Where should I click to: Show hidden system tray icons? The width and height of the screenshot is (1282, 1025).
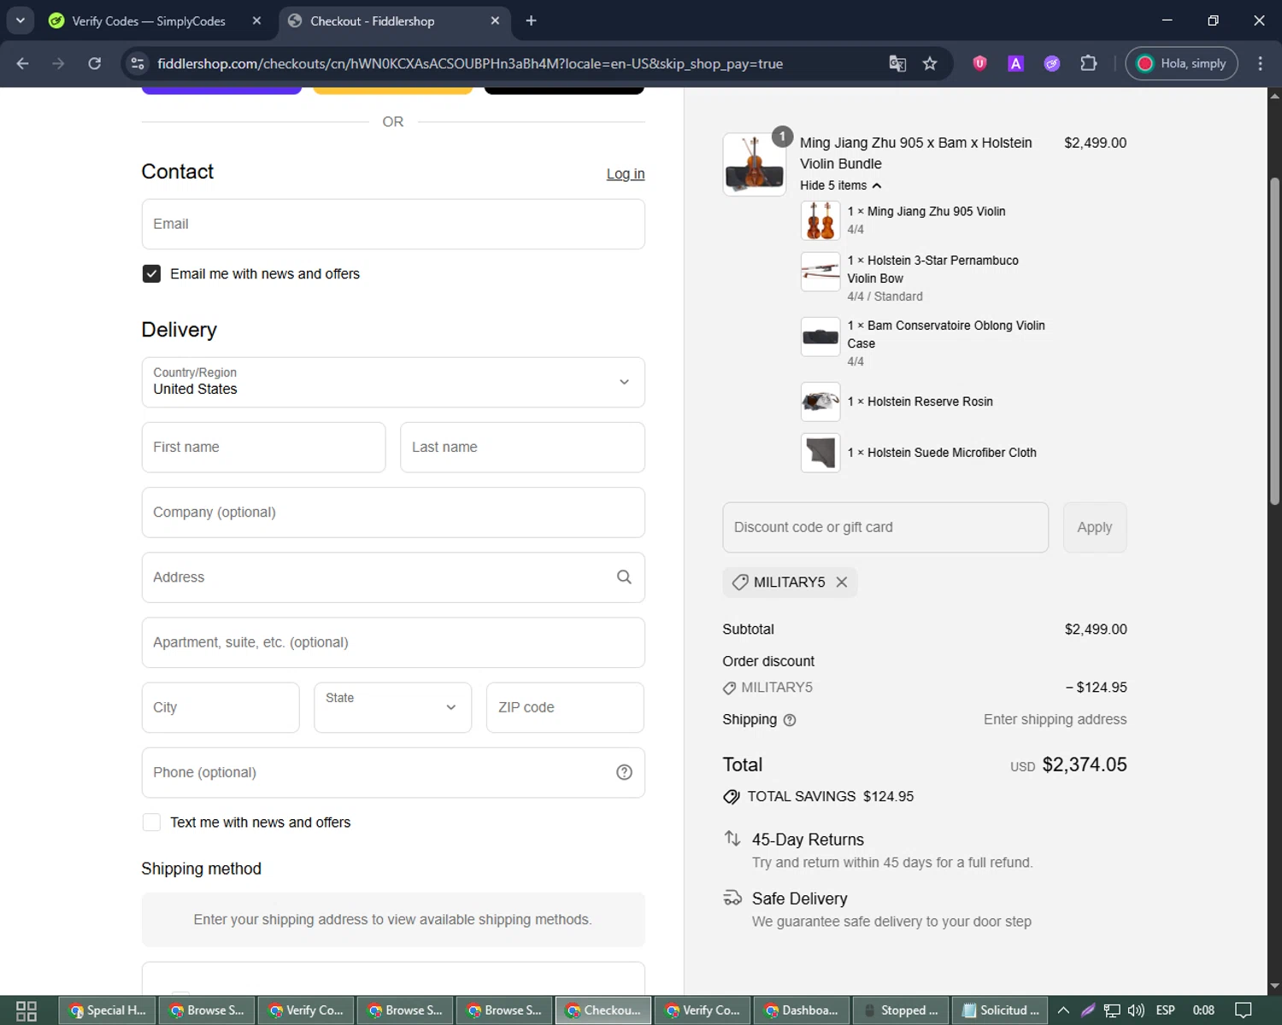(1063, 1010)
